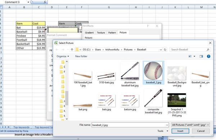This screenshot has height=140, width=216.
Task: Open the Help question mark icon
Action: click(208, 56)
